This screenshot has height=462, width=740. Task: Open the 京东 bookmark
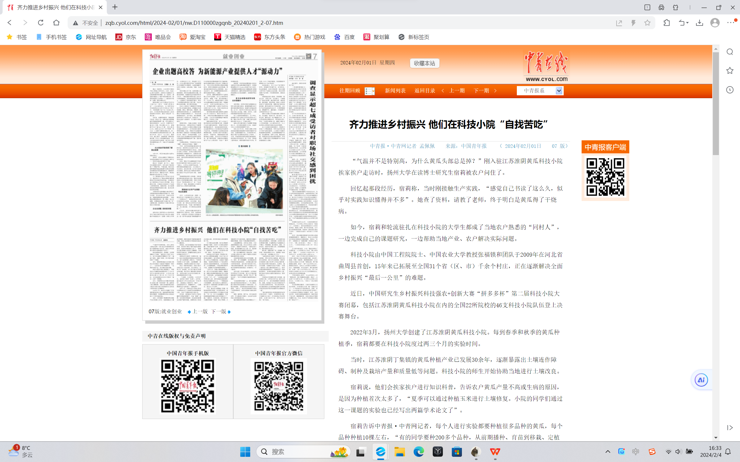126,37
